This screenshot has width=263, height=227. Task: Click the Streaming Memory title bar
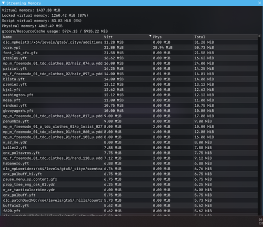(x=131, y=3)
